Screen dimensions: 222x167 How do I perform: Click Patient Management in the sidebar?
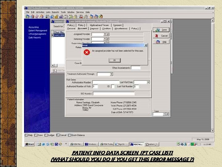(x=38, y=31)
